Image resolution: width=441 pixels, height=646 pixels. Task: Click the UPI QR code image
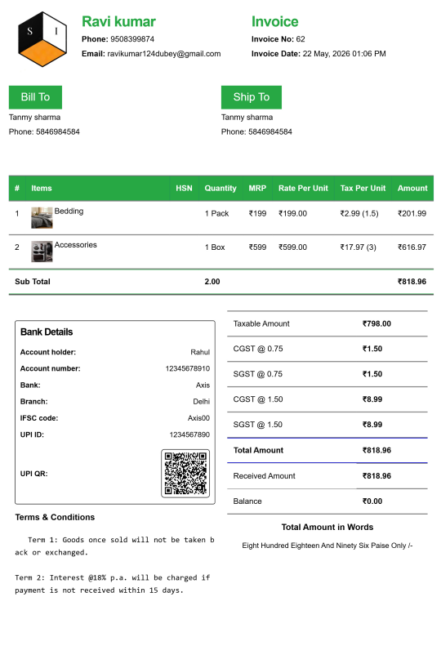[185, 474]
